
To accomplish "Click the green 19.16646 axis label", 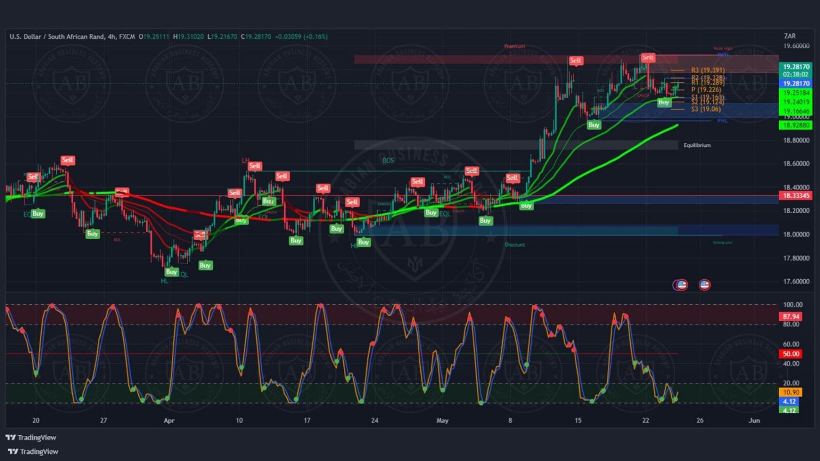I will 795,111.
